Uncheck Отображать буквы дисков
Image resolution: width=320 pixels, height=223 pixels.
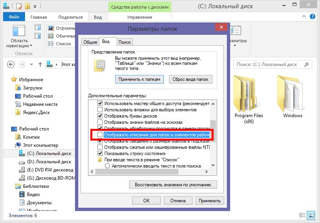pos(100,116)
